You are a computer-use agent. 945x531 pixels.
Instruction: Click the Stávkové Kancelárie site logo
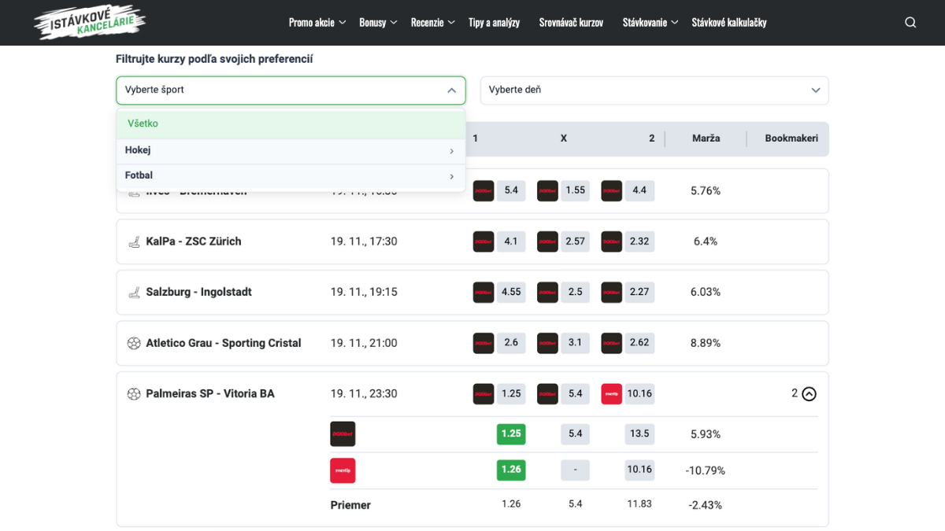click(90, 21)
